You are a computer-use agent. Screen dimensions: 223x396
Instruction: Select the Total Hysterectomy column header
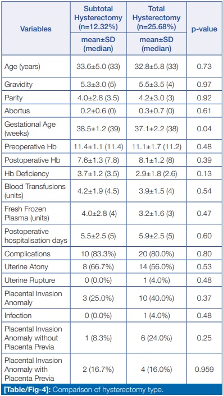[x=157, y=18]
